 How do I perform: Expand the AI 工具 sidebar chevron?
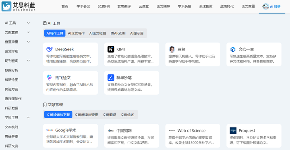click(x=28, y=23)
